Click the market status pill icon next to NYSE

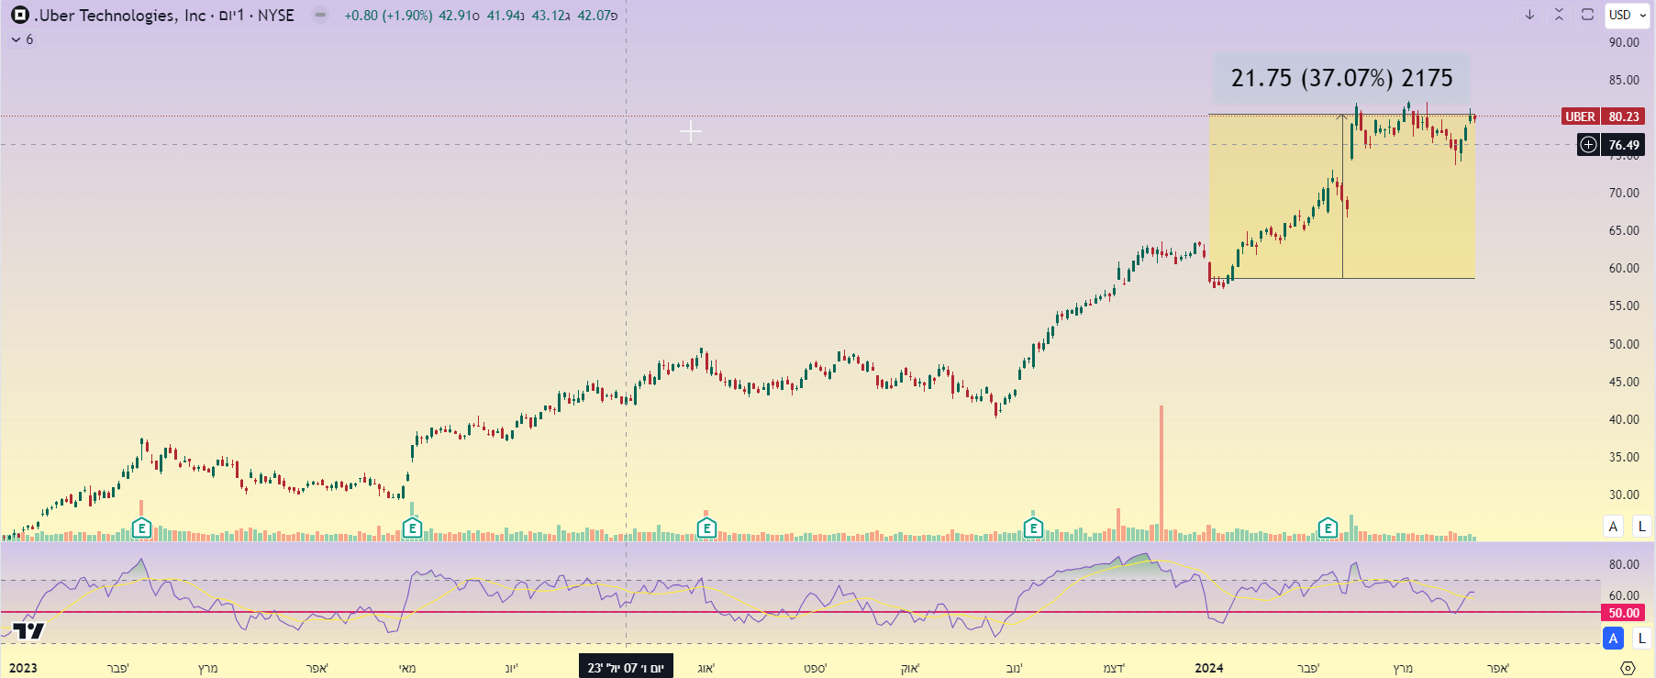pyautogui.click(x=319, y=15)
